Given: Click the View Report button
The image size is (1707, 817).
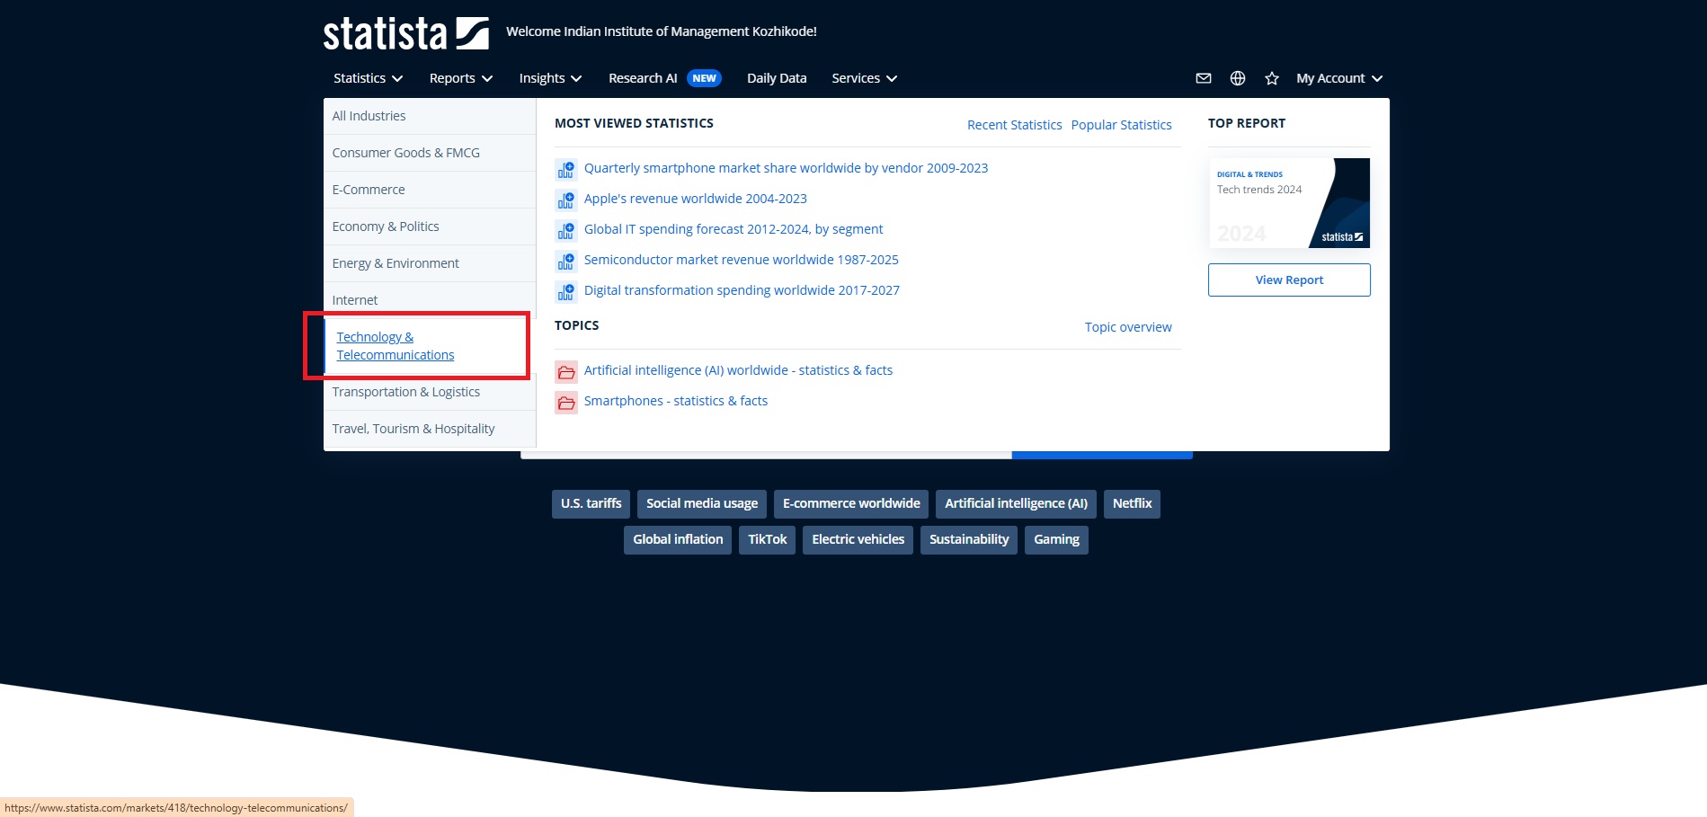Looking at the screenshot, I should click(x=1288, y=280).
